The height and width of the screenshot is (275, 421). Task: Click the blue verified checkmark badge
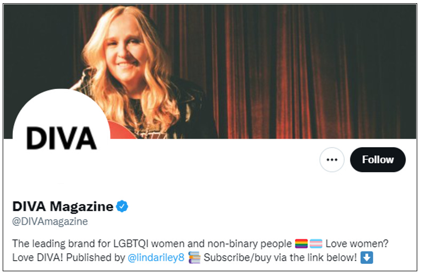pyautogui.click(x=122, y=206)
